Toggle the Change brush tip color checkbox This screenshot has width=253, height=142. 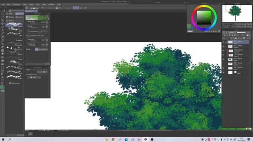tap(28, 36)
